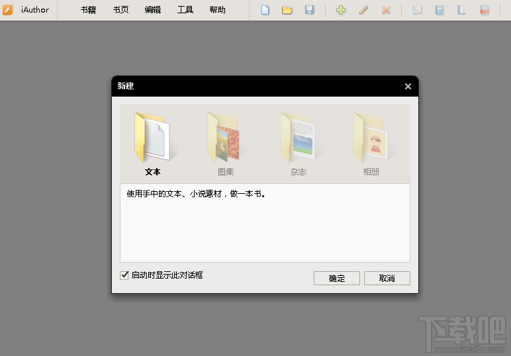Click the 新建 dialog title
Image resolution: width=511 pixels, height=356 pixels.
tap(126, 85)
